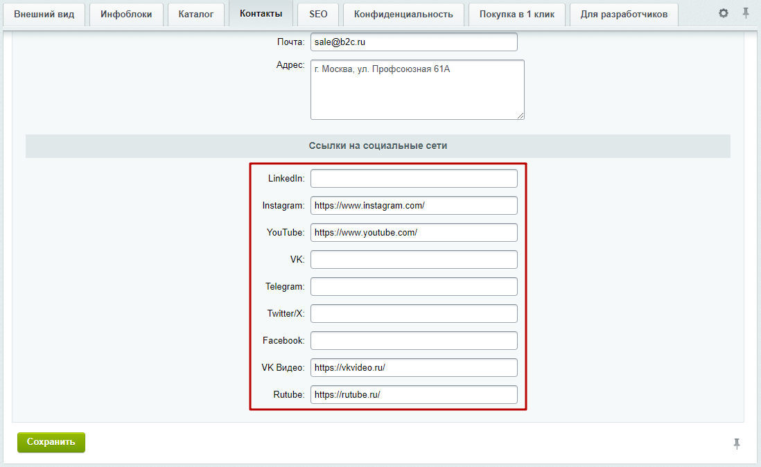The image size is (761, 467).
Task: Open the settings gear icon
Action: pos(723,13)
